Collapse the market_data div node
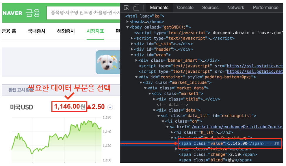This screenshot has width=286, height=166. pos(145,88)
